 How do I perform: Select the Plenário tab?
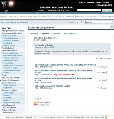tap(46, 34)
